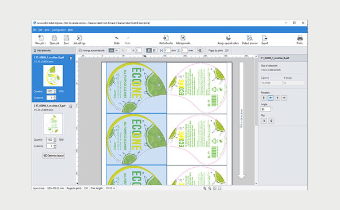Click the Optimize layout button
The width and height of the screenshot is (340, 210).
coord(54,155)
